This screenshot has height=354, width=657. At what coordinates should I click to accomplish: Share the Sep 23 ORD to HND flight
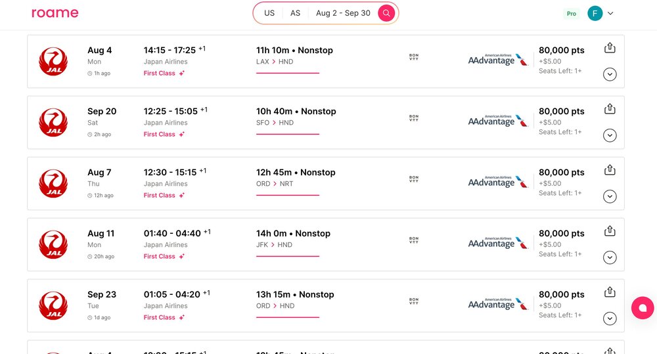[x=610, y=292]
